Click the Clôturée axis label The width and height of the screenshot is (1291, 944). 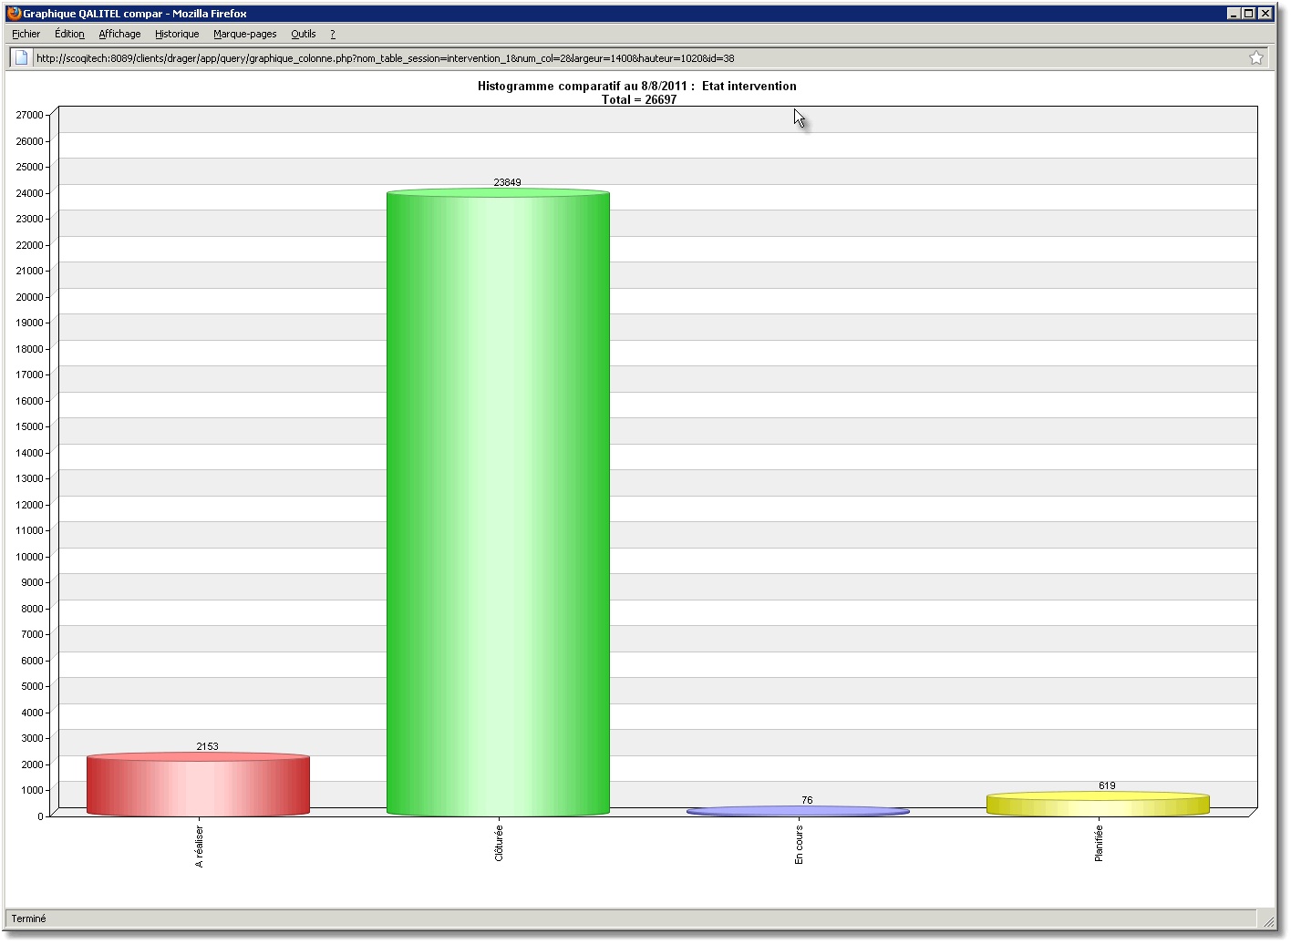pos(499,844)
